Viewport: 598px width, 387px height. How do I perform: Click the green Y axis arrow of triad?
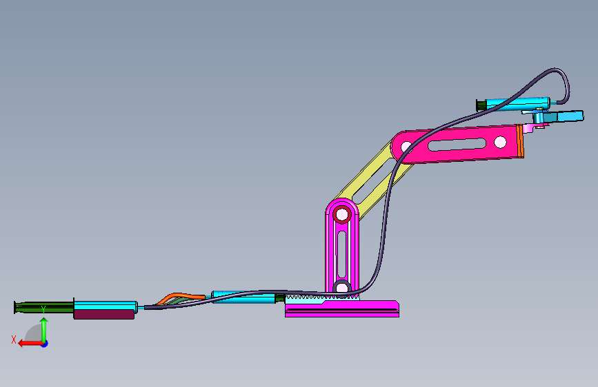point(44,330)
